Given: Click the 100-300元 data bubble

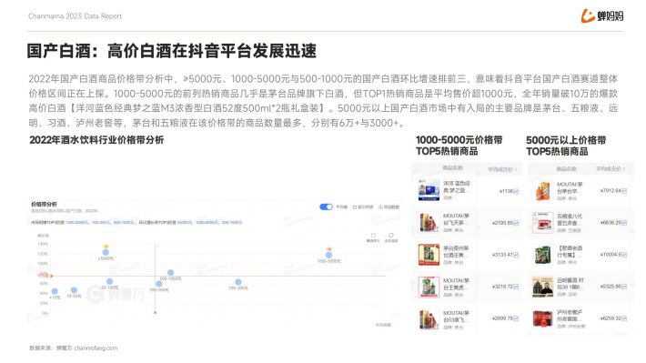Looking at the screenshot, I should (x=238, y=282).
